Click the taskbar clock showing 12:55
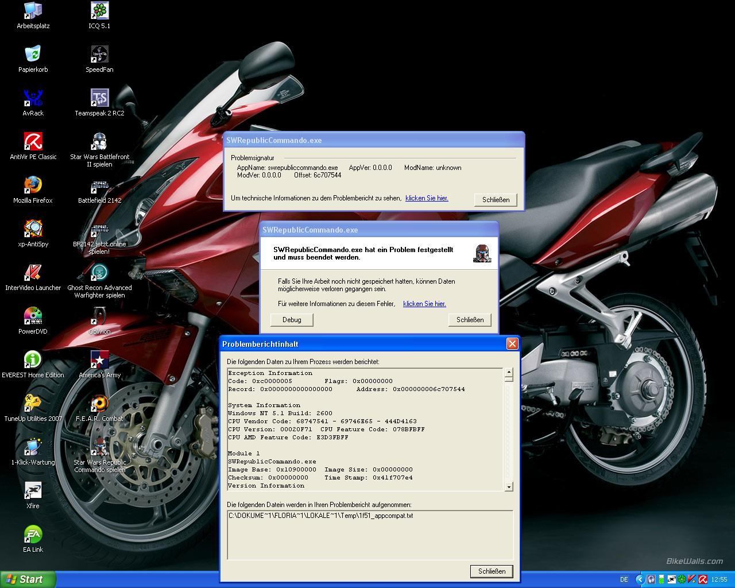This screenshot has height=588, width=735. pyautogui.click(x=719, y=579)
